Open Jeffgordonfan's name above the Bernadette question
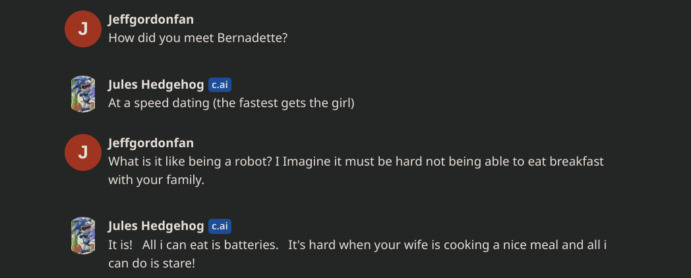Image resolution: width=691 pixels, height=278 pixels. pyautogui.click(x=150, y=20)
